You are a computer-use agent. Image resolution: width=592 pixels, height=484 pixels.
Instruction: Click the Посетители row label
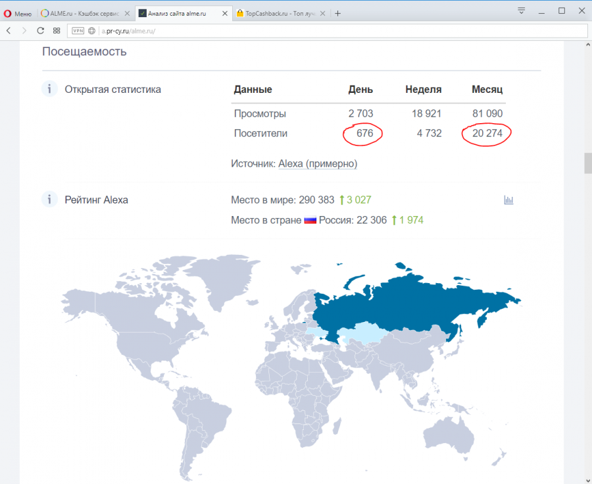260,134
